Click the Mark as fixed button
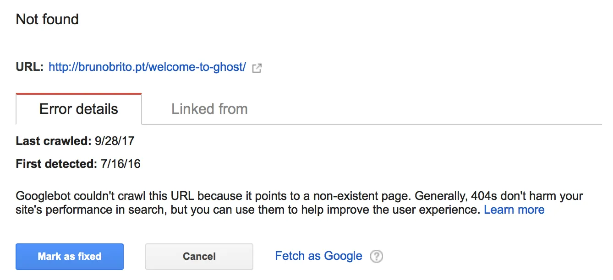The height and width of the screenshot is (280, 613). (70, 256)
